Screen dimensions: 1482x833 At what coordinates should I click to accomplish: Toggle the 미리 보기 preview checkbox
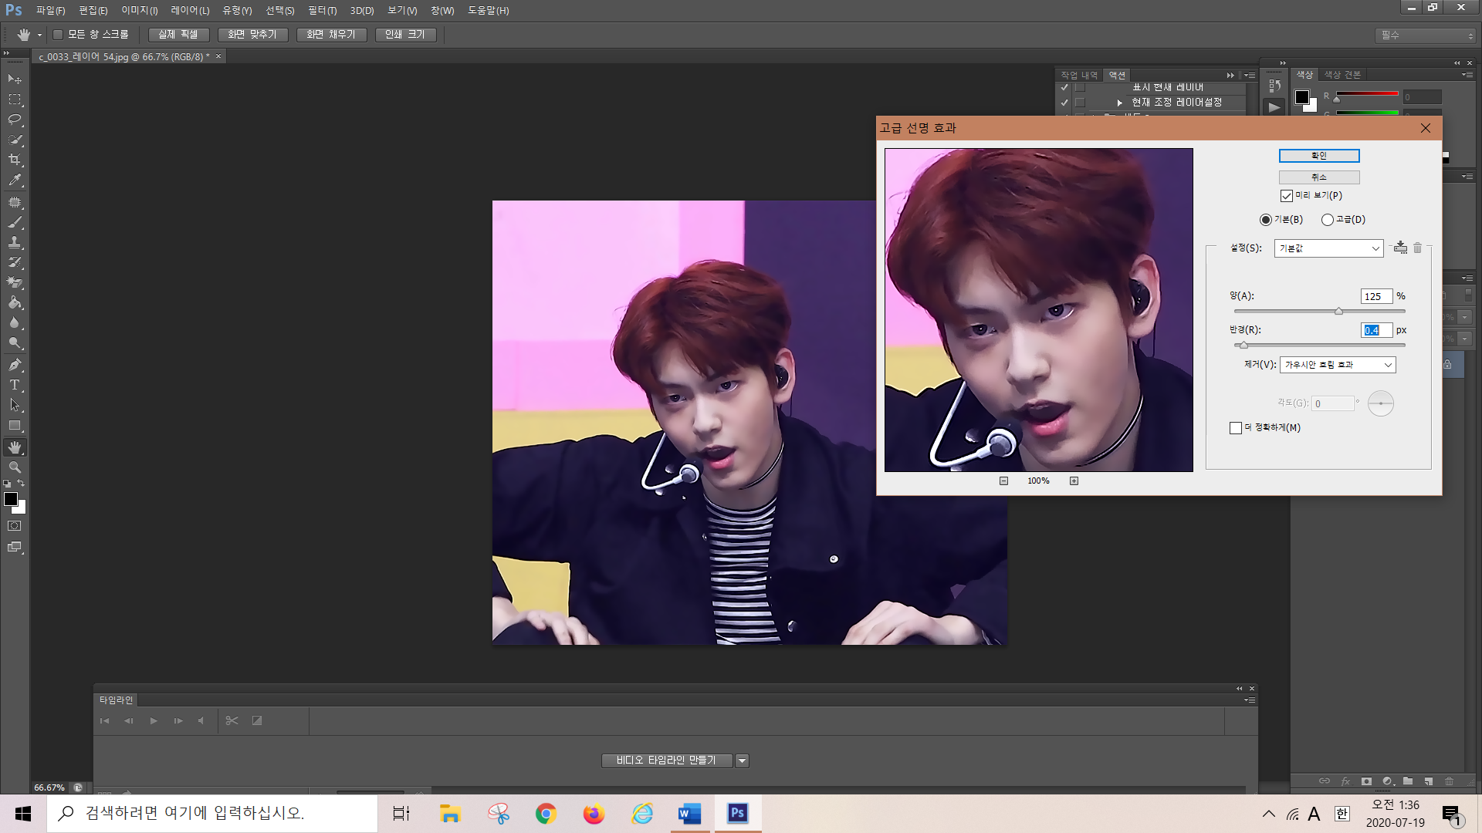tap(1286, 196)
